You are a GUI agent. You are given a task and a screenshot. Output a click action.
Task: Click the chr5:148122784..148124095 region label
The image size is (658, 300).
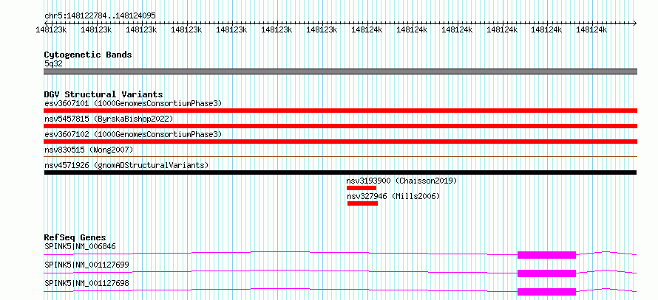(x=100, y=16)
